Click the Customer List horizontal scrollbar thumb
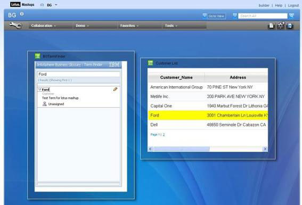The height and width of the screenshot is (205, 302). point(181,149)
